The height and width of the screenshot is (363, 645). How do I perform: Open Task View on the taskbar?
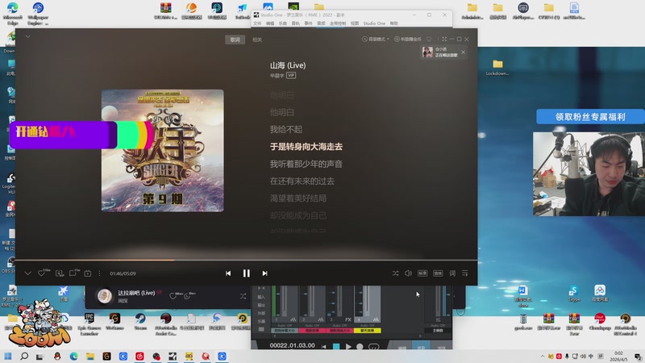(x=40, y=357)
